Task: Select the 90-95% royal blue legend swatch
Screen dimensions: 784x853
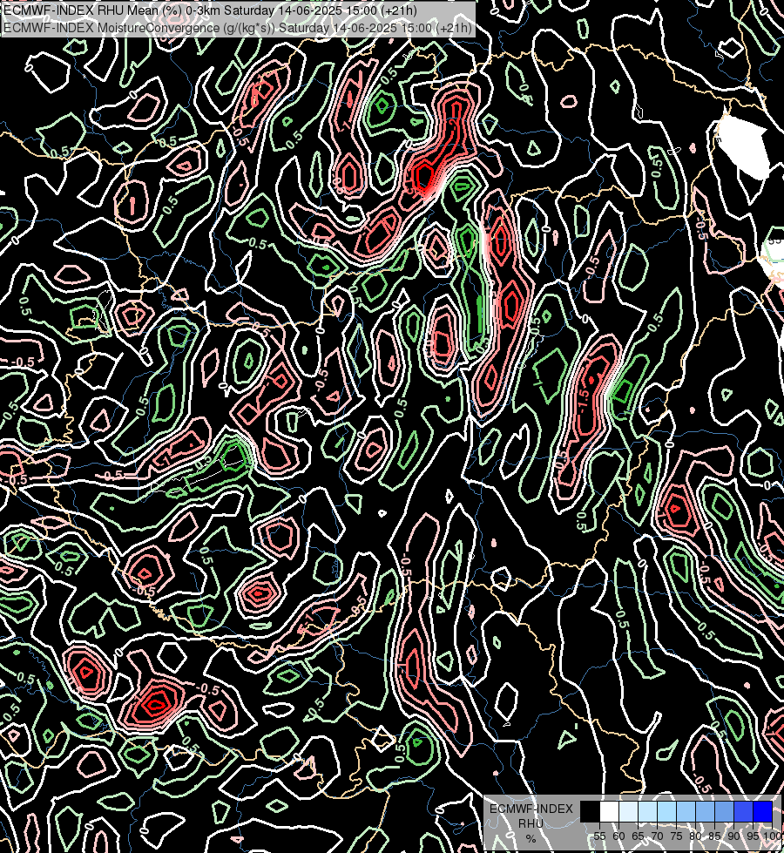Action: coord(743,811)
